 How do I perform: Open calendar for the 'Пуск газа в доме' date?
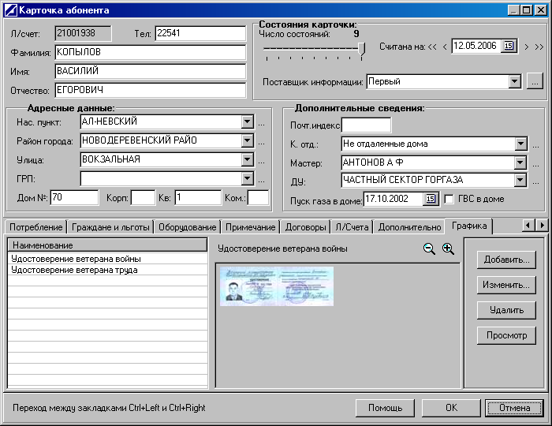pyautogui.click(x=431, y=200)
